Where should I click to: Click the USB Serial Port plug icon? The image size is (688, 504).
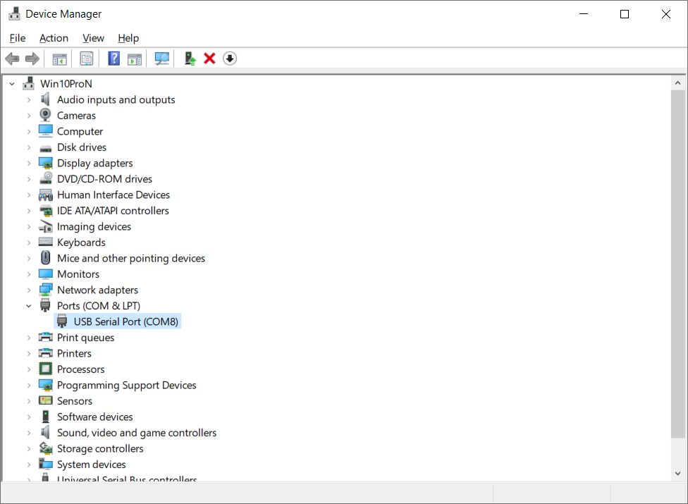point(62,321)
